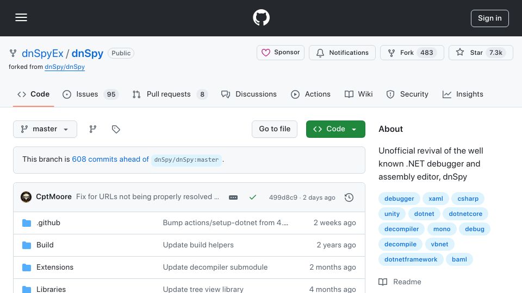The image size is (522, 293).
Task: View branches via branch icon
Action: pyautogui.click(x=93, y=129)
